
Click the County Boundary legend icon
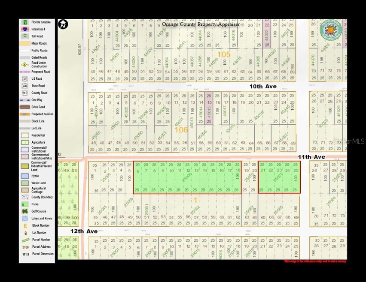[x=25, y=197]
